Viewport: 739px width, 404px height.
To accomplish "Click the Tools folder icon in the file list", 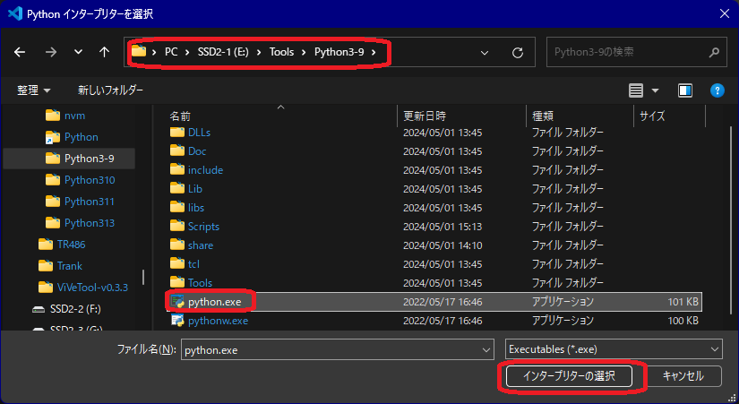I will tap(177, 283).
